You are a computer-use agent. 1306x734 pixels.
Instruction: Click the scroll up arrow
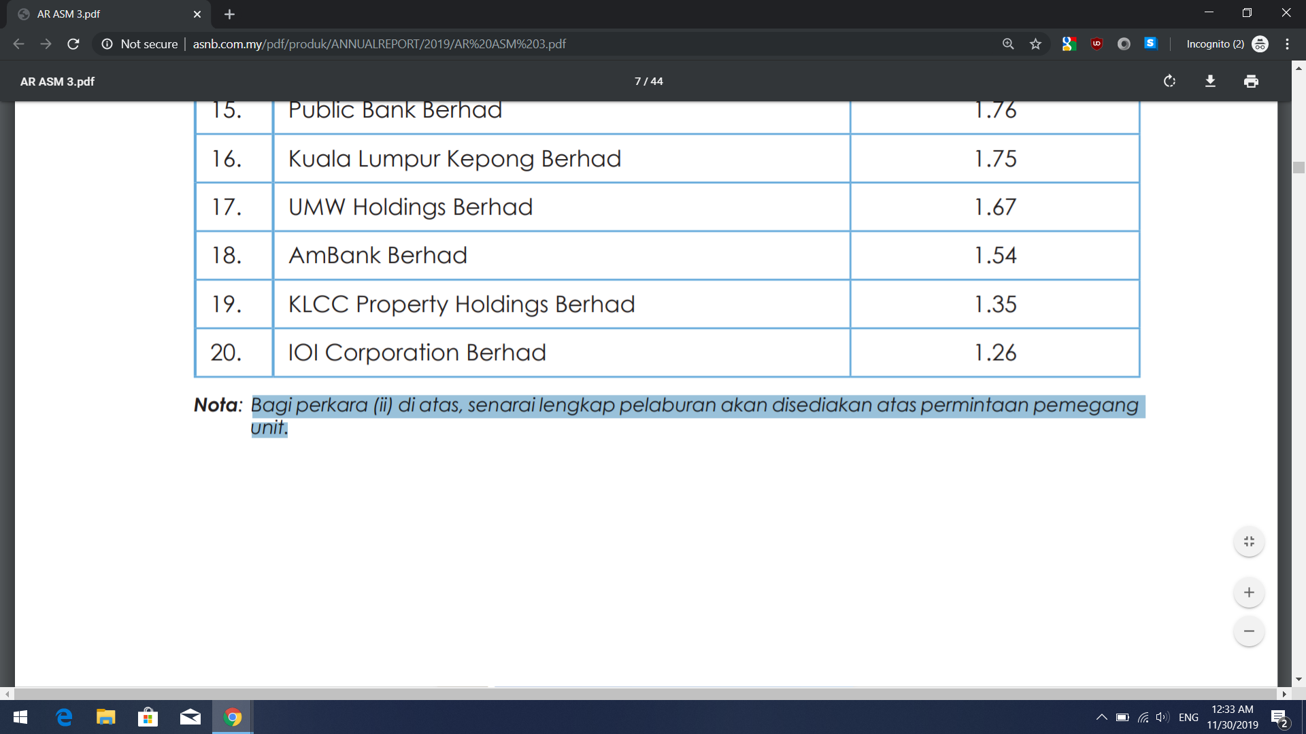click(x=1299, y=68)
